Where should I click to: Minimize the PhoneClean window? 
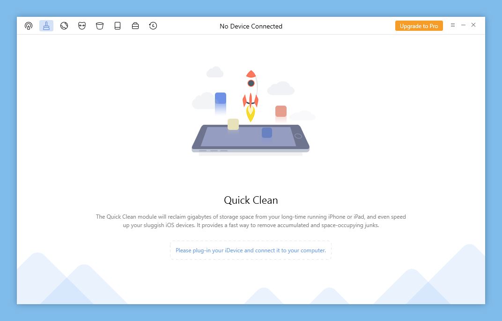(463, 25)
